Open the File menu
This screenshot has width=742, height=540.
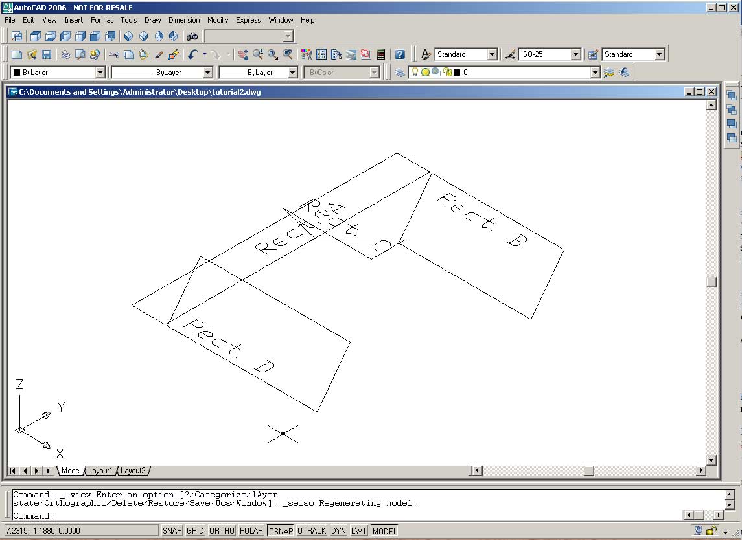coord(10,20)
